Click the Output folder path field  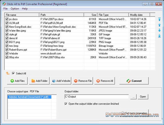pyautogui.click(x=97, y=96)
